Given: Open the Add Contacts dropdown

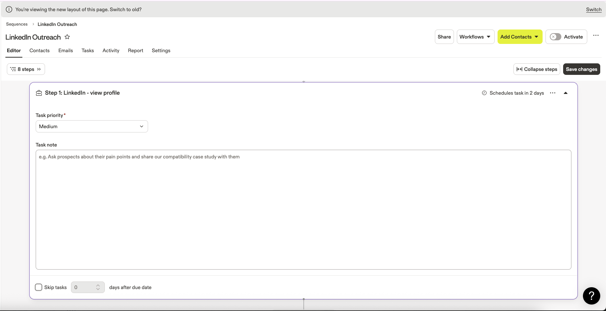Looking at the screenshot, I should click(x=520, y=37).
